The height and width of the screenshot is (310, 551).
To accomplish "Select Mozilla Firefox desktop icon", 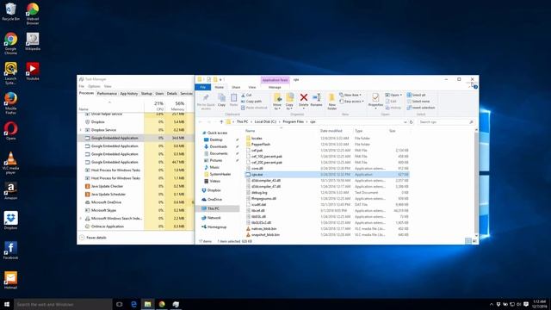I will click(x=10, y=102).
